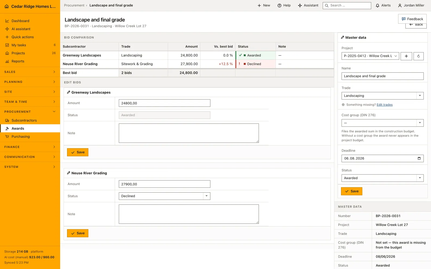Open the master data Status dropdown

[x=383, y=178]
